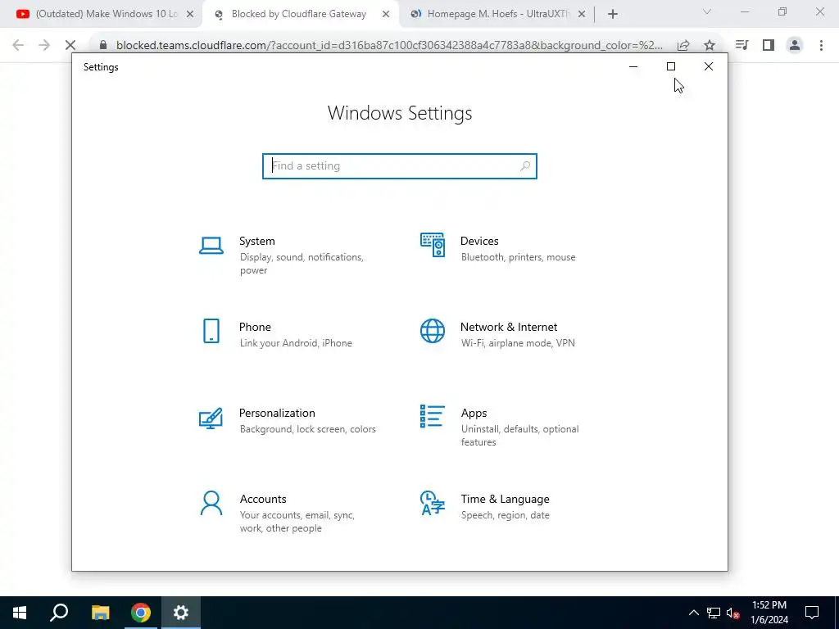Viewport: 839px width, 629px height.
Task: Open Windows taskbar search
Action: point(59,613)
